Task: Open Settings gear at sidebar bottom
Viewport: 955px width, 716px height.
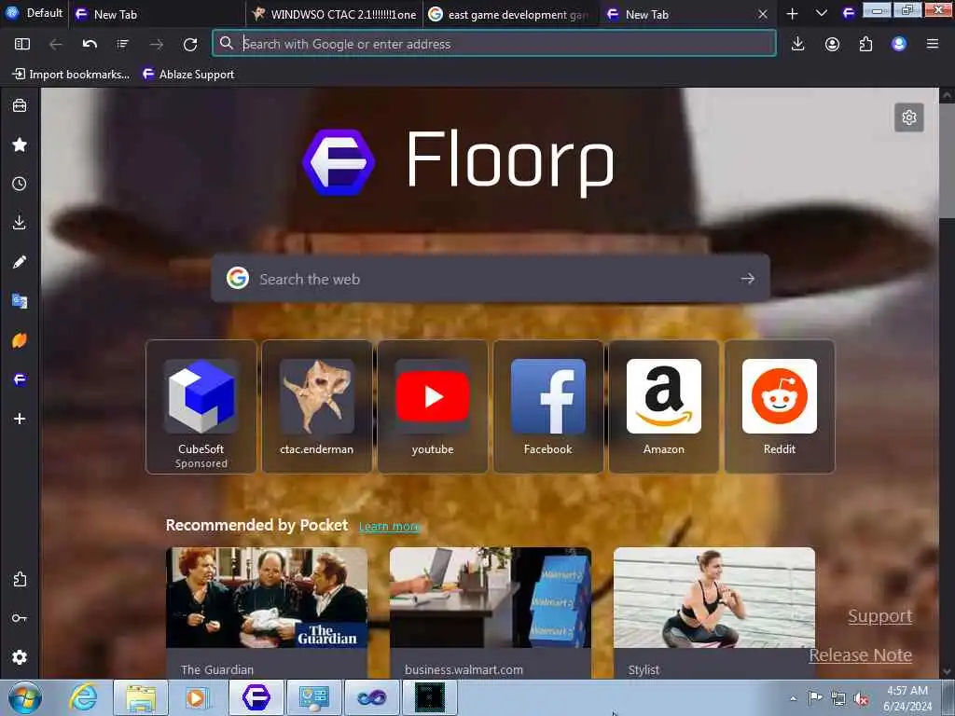Action: pyautogui.click(x=20, y=657)
